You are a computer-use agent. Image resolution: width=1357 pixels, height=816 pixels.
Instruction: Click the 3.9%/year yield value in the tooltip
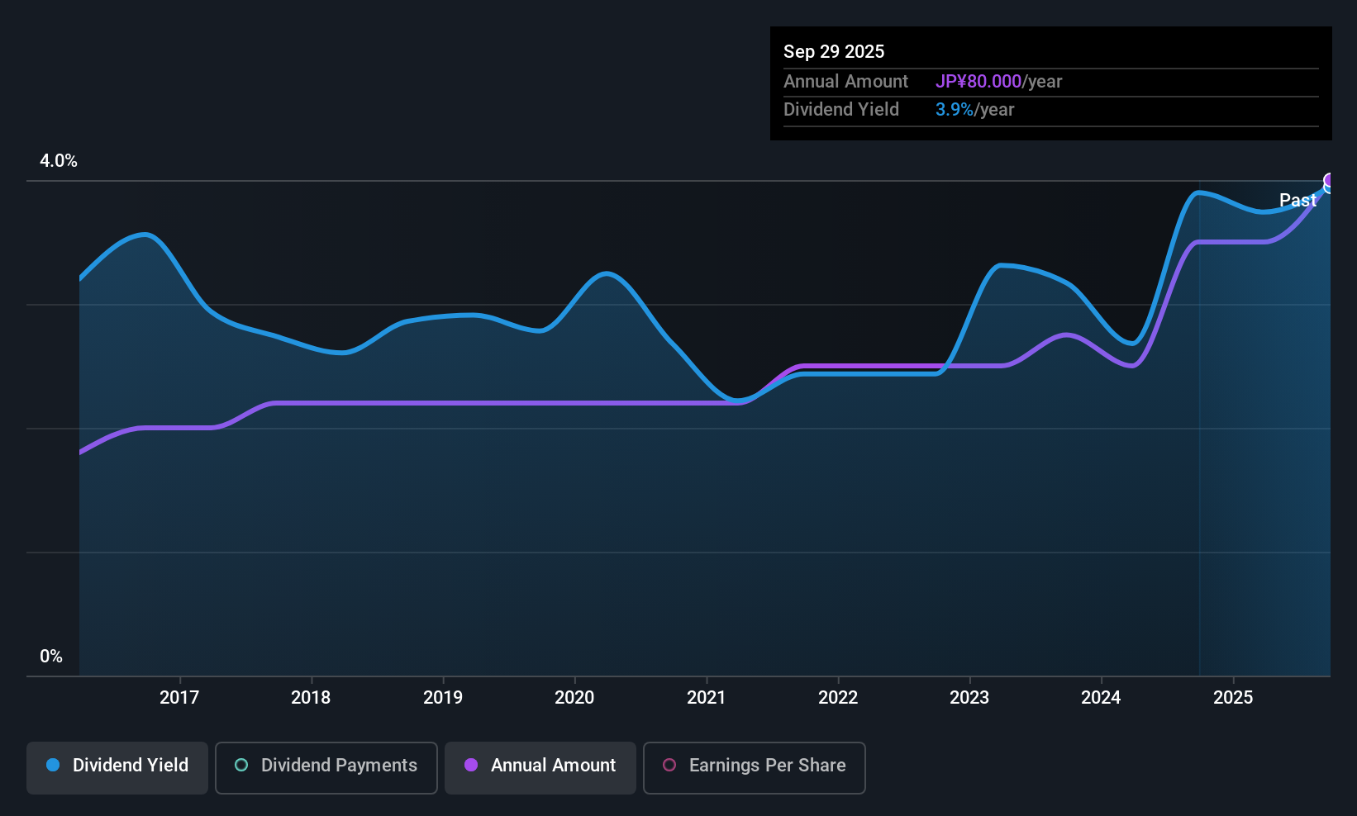point(974,110)
